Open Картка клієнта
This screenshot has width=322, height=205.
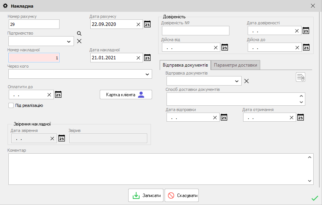(126, 95)
